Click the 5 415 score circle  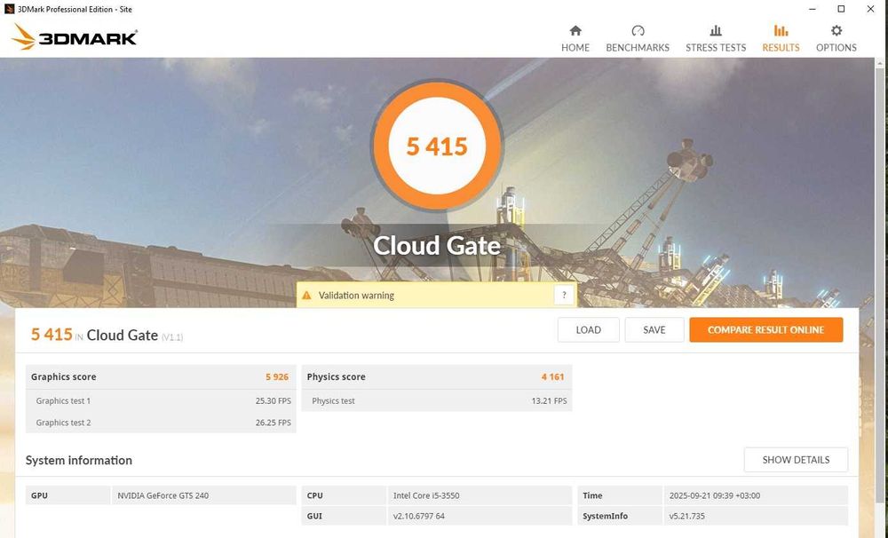coord(437,146)
